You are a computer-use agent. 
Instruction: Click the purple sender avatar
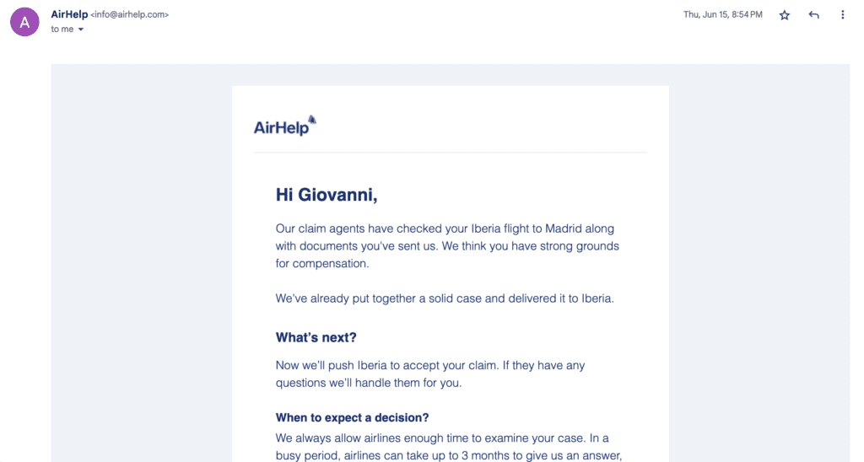(x=24, y=22)
